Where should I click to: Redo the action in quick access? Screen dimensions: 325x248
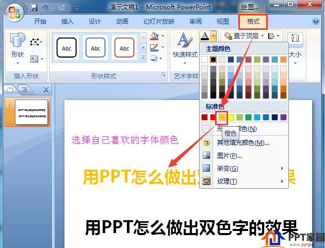click(x=61, y=8)
